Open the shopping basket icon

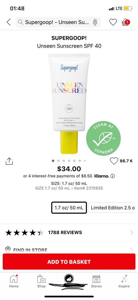(x=126, y=22)
